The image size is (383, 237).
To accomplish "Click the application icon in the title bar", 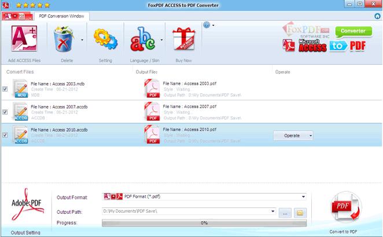I will pyautogui.click(x=5, y=5).
